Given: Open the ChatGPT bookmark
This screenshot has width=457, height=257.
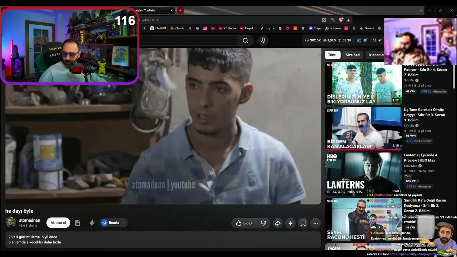Looking at the screenshot, I should [x=158, y=28].
